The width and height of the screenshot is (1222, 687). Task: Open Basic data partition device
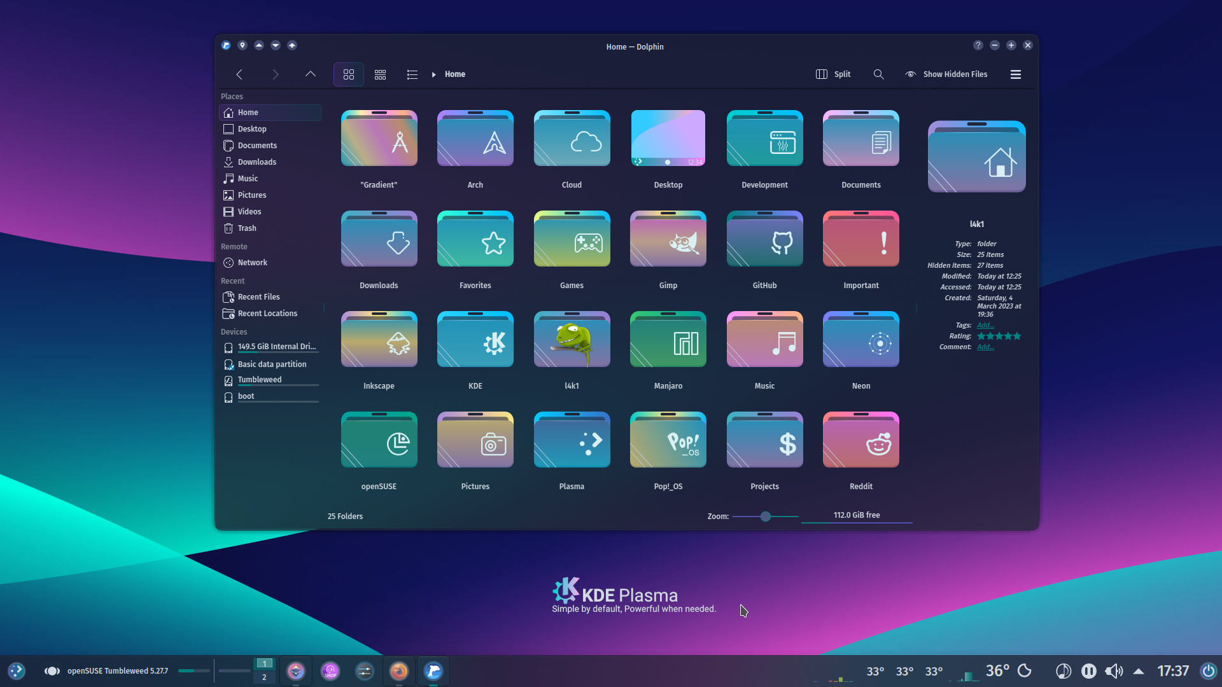pyautogui.click(x=270, y=364)
